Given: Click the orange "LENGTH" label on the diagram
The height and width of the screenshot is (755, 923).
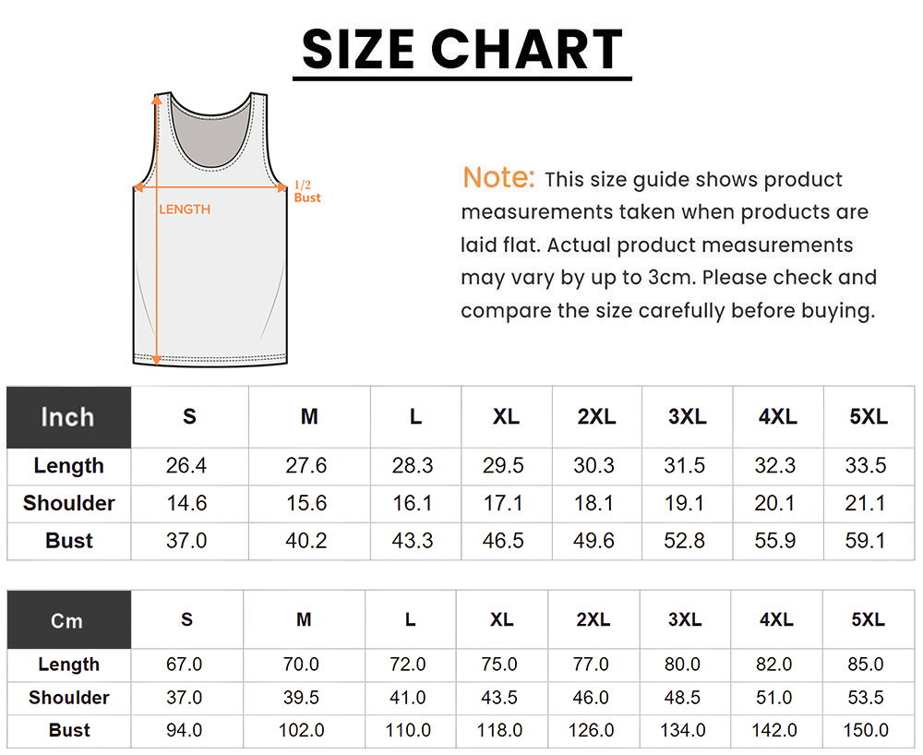Looking at the screenshot, I should click(x=185, y=210).
